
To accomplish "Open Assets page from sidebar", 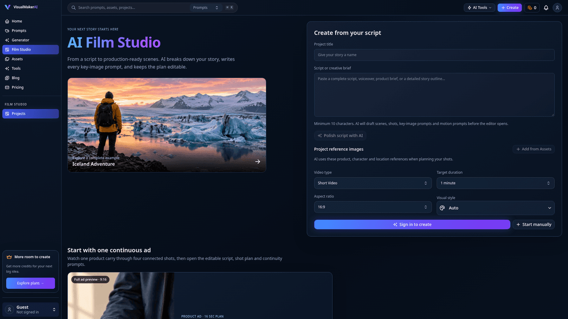I will pyautogui.click(x=31, y=59).
